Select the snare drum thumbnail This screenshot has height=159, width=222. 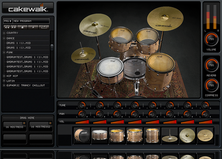coord(99,135)
